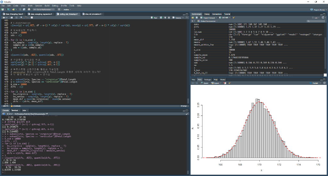
Task: Collapse the for loop fold at line 453
Action: (9, 40)
